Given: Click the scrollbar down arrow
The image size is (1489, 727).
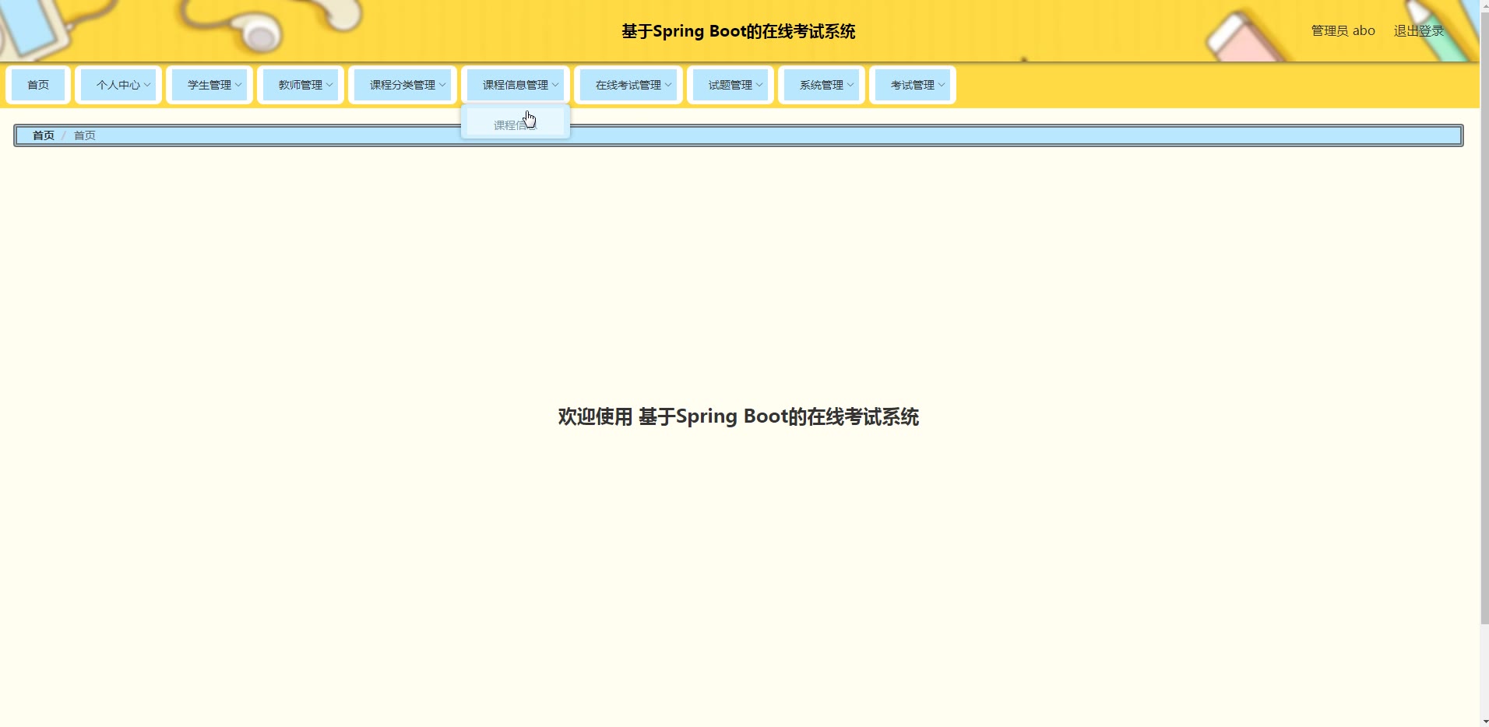Looking at the screenshot, I should click(x=1484, y=722).
